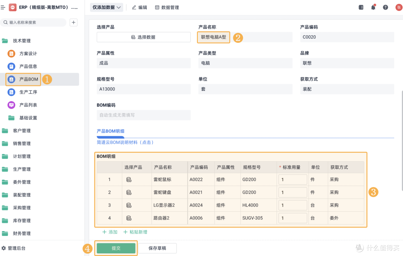Click the 单位 field showing 套
This screenshot has width=403, height=256.
click(245, 89)
